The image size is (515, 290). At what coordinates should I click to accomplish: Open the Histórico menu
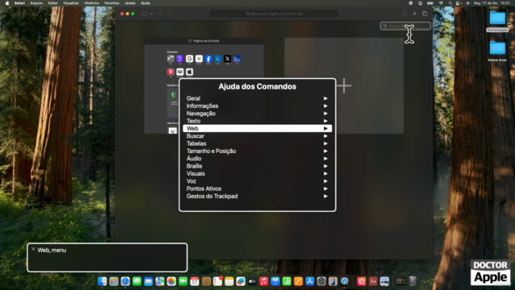point(92,3)
